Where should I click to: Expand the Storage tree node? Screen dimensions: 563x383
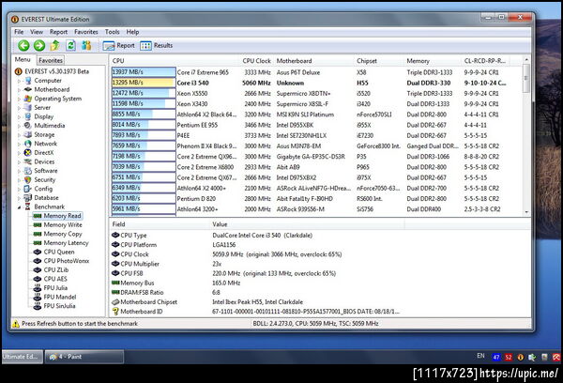pyautogui.click(x=20, y=135)
